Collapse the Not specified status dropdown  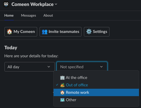tap(82, 66)
